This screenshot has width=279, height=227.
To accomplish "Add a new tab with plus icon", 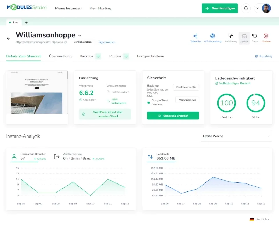I will tap(27, 22).
